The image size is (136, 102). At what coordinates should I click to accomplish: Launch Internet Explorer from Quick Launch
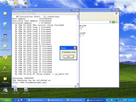click(x=16, y=100)
